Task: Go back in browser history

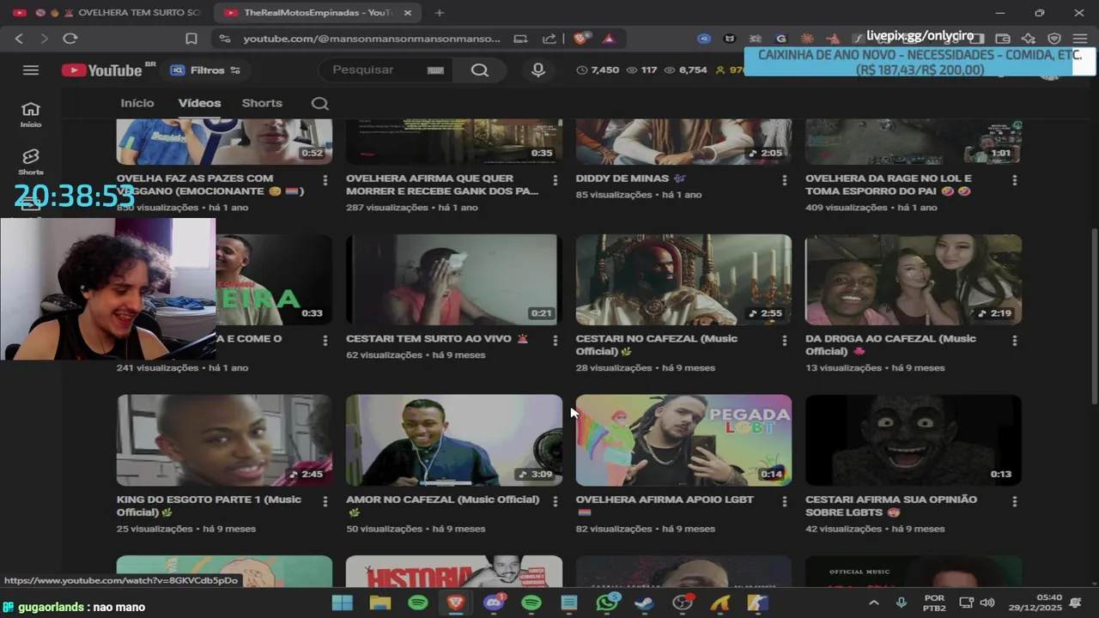Action: coord(19,39)
